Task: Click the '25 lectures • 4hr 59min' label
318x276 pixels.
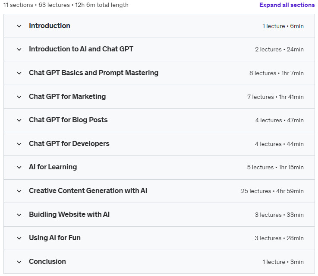Action: click(x=272, y=191)
